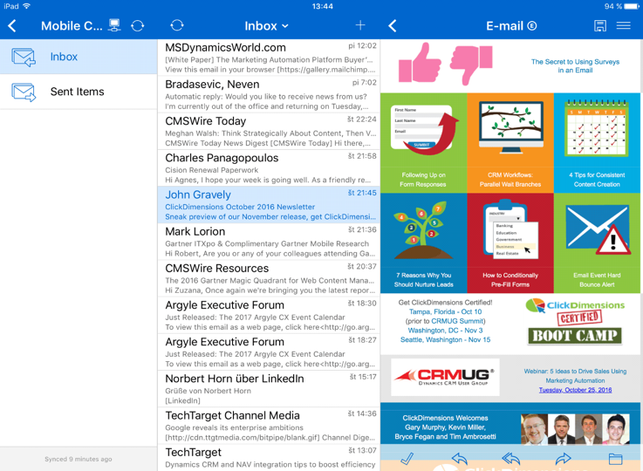Reply all to the open email
The width and height of the screenshot is (643, 471).
[x=511, y=458]
